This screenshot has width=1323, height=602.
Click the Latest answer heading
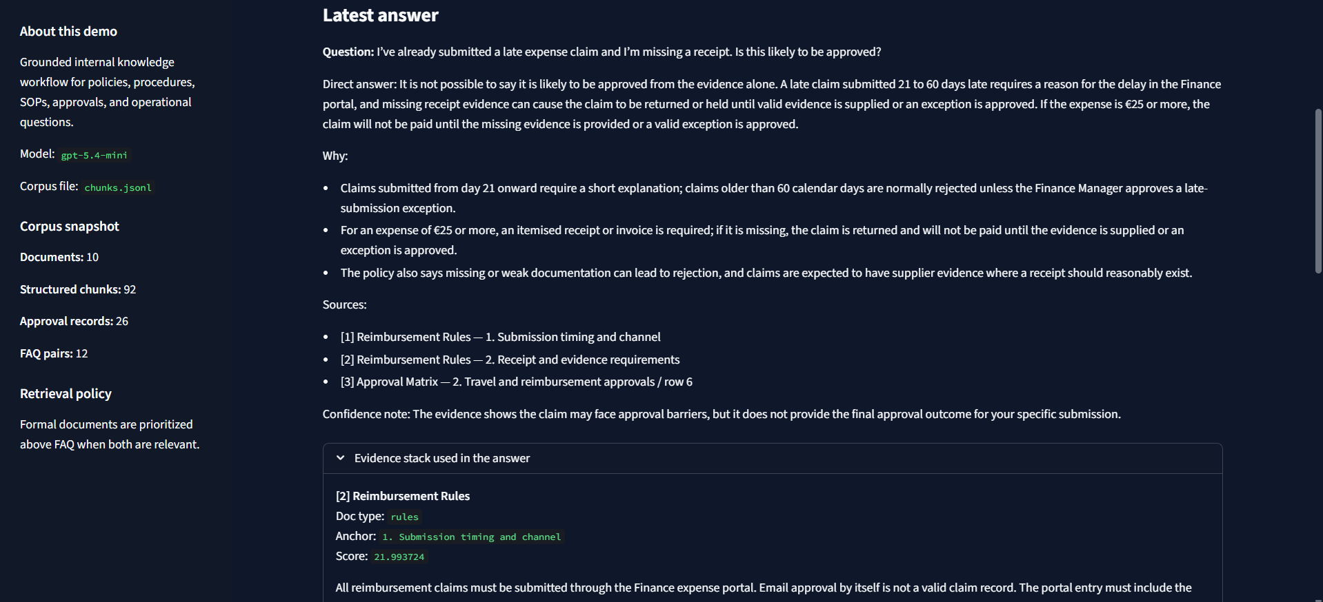tap(380, 14)
